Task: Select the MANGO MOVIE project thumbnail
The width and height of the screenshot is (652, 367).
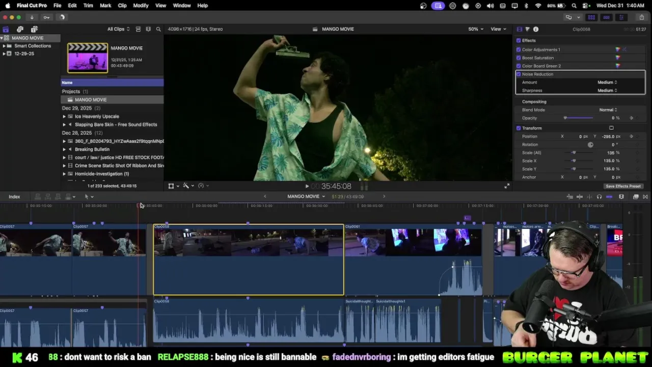Action: [88, 58]
